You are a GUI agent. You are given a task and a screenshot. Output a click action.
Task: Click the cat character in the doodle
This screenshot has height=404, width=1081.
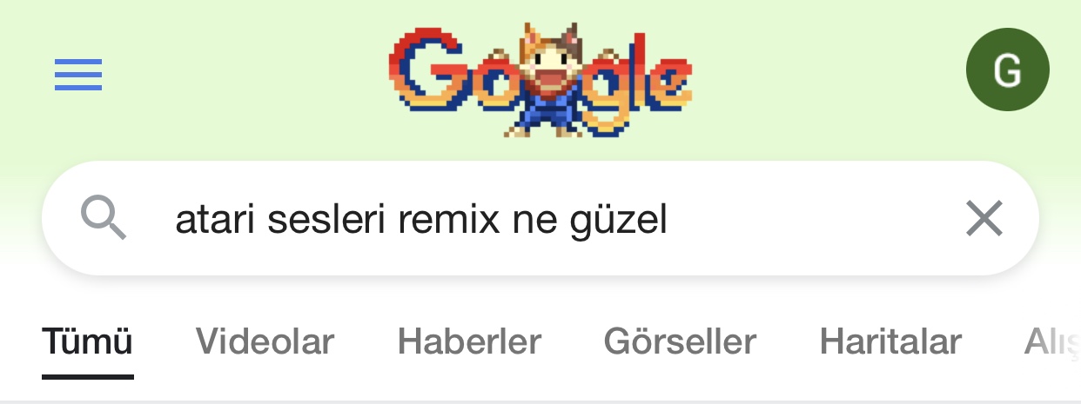tap(546, 80)
